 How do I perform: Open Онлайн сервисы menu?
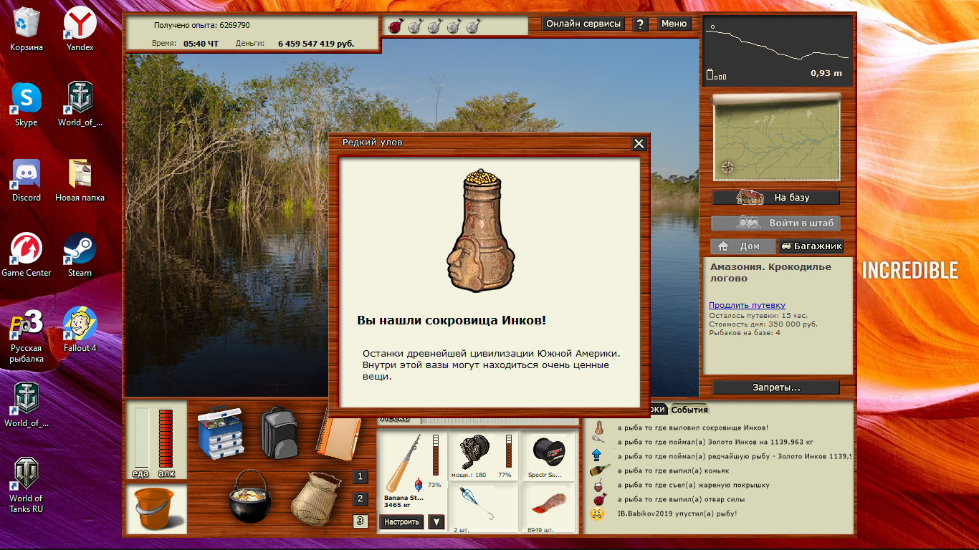(x=583, y=24)
